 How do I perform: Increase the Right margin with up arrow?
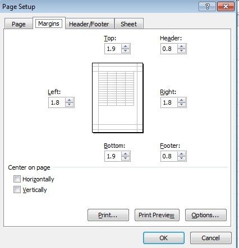(x=181, y=100)
